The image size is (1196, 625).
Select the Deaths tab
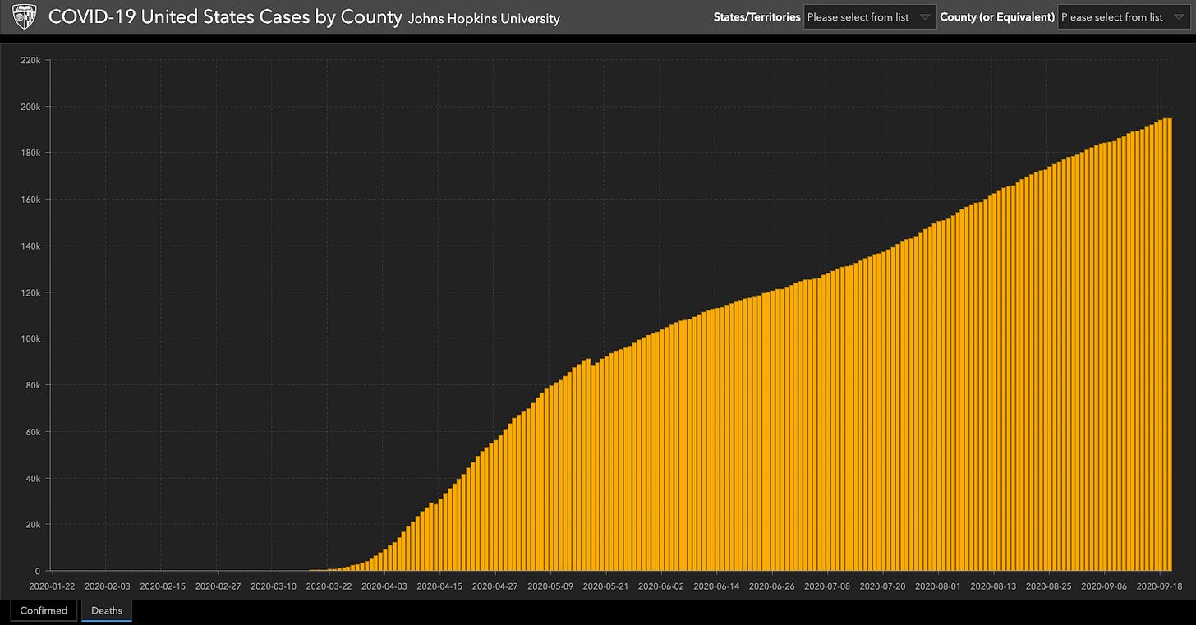[x=107, y=610]
